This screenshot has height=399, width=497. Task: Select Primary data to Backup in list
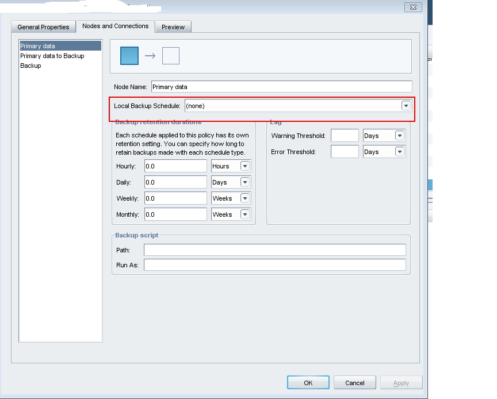point(52,56)
